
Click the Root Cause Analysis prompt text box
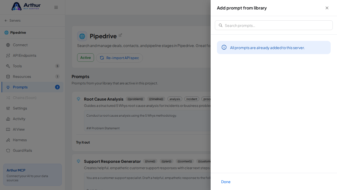point(147,121)
